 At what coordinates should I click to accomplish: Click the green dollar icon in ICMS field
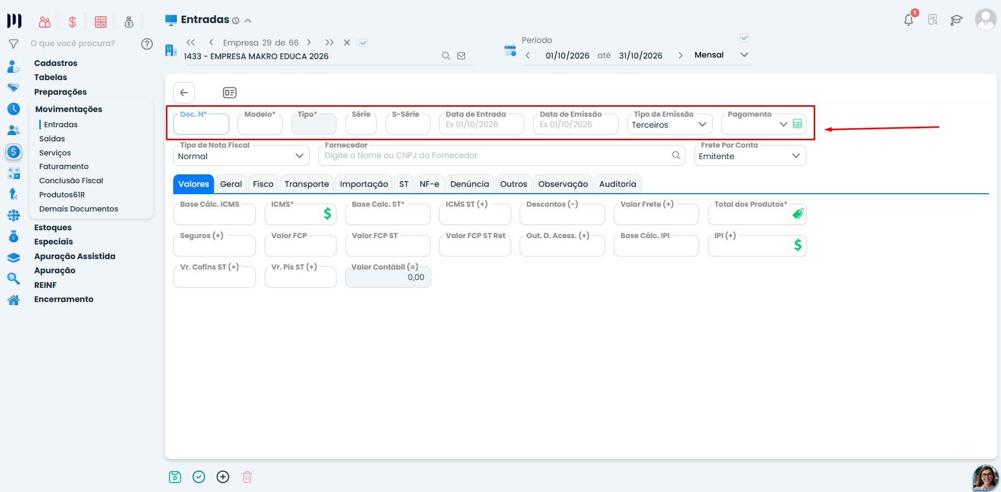coord(328,213)
